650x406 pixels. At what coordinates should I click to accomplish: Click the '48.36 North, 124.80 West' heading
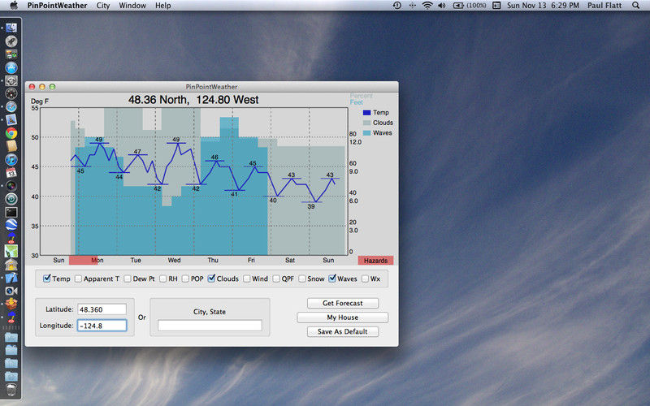point(193,100)
